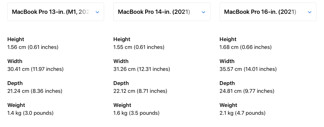Open the MacBook Pro 16-in. (2021) model dropdown

[268, 12]
